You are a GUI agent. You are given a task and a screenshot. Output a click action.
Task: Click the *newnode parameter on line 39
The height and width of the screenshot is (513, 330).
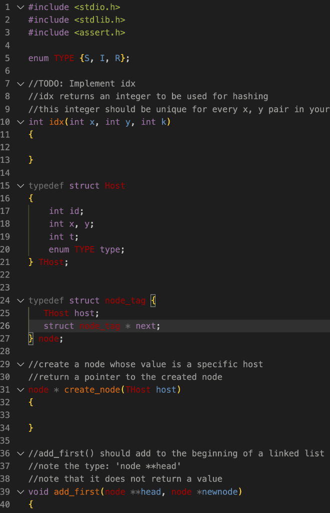click(217, 492)
